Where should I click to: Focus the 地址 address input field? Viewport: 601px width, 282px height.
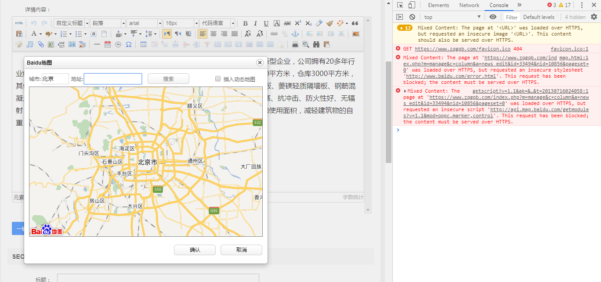(x=113, y=79)
